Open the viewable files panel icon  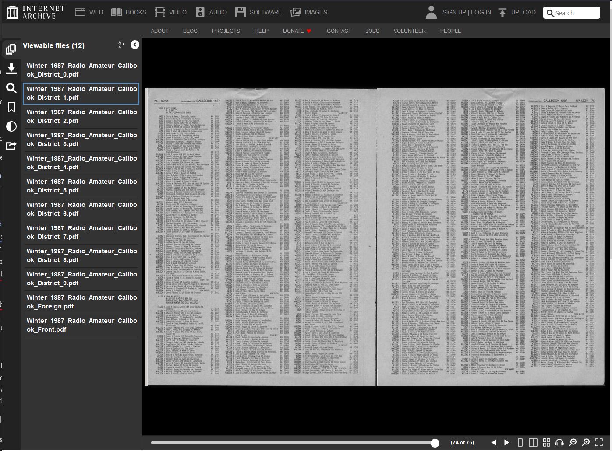pos(11,49)
